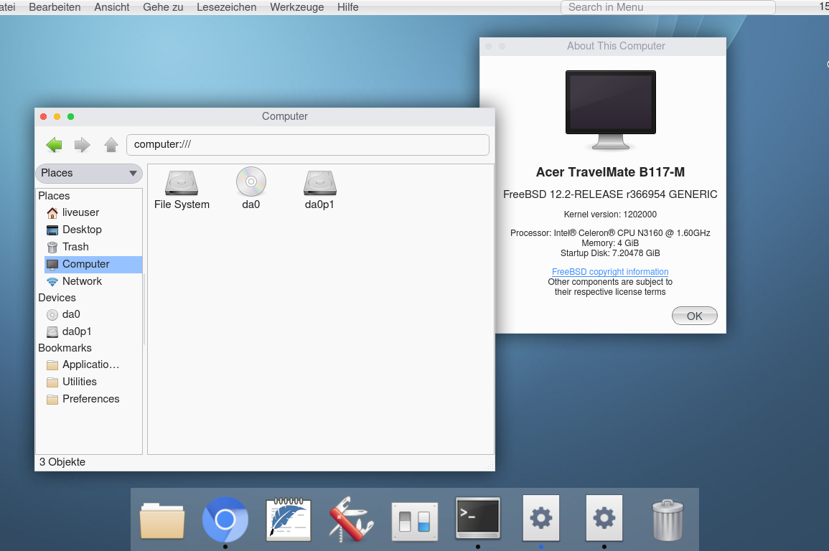Click the computer:/// location field

point(307,145)
